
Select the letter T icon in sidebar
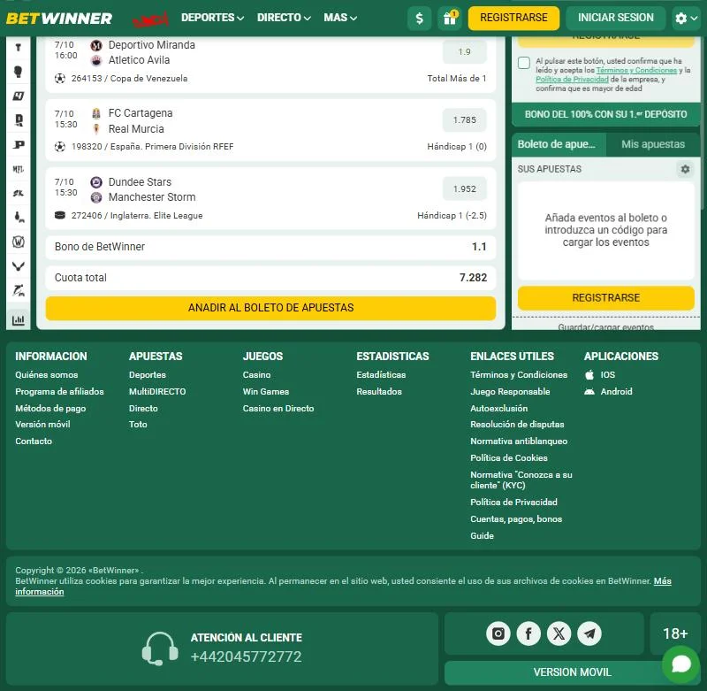pyautogui.click(x=18, y=47)
